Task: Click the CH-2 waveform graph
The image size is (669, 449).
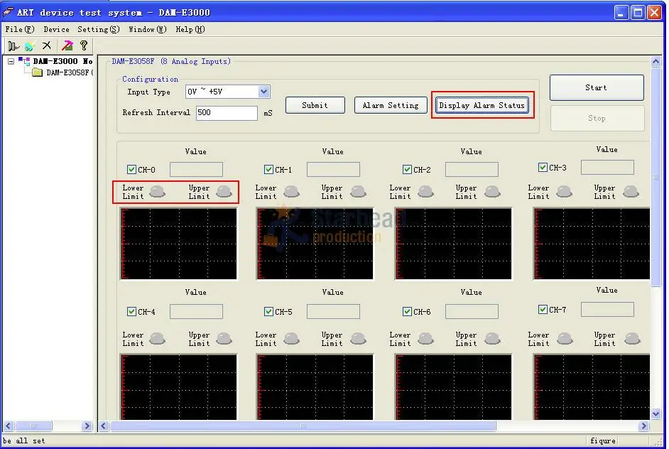Action: pos(454,244)
